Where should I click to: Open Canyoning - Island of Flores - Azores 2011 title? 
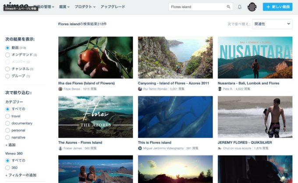174,83
